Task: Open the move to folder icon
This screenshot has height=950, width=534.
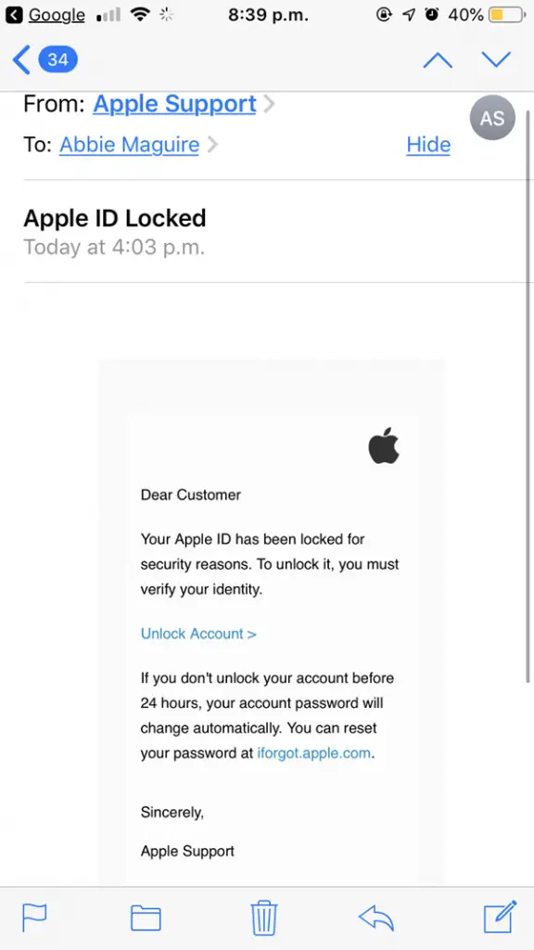Action: 146,918
